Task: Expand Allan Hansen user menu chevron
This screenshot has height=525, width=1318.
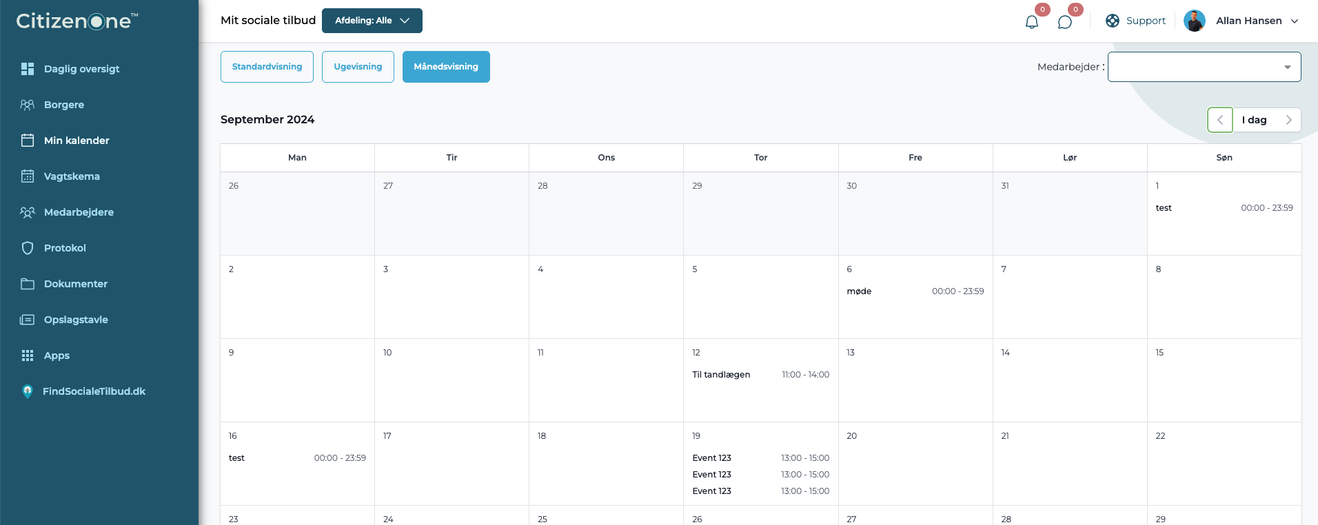Action: (1295, 21)
